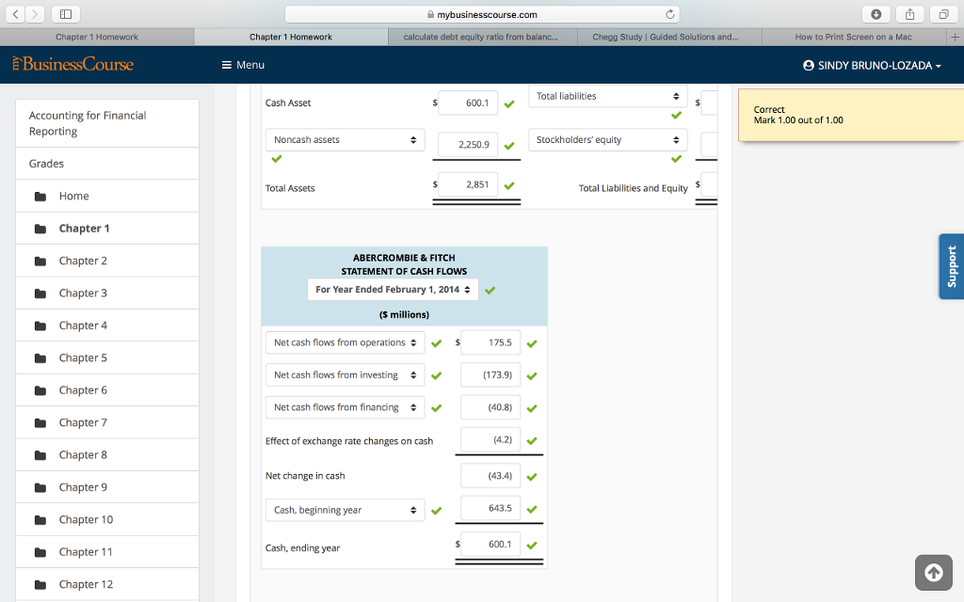Viewport: 964px width, 602px height.
Task: Click the Chapter 5 folder icon
Action: click(40, 358)
